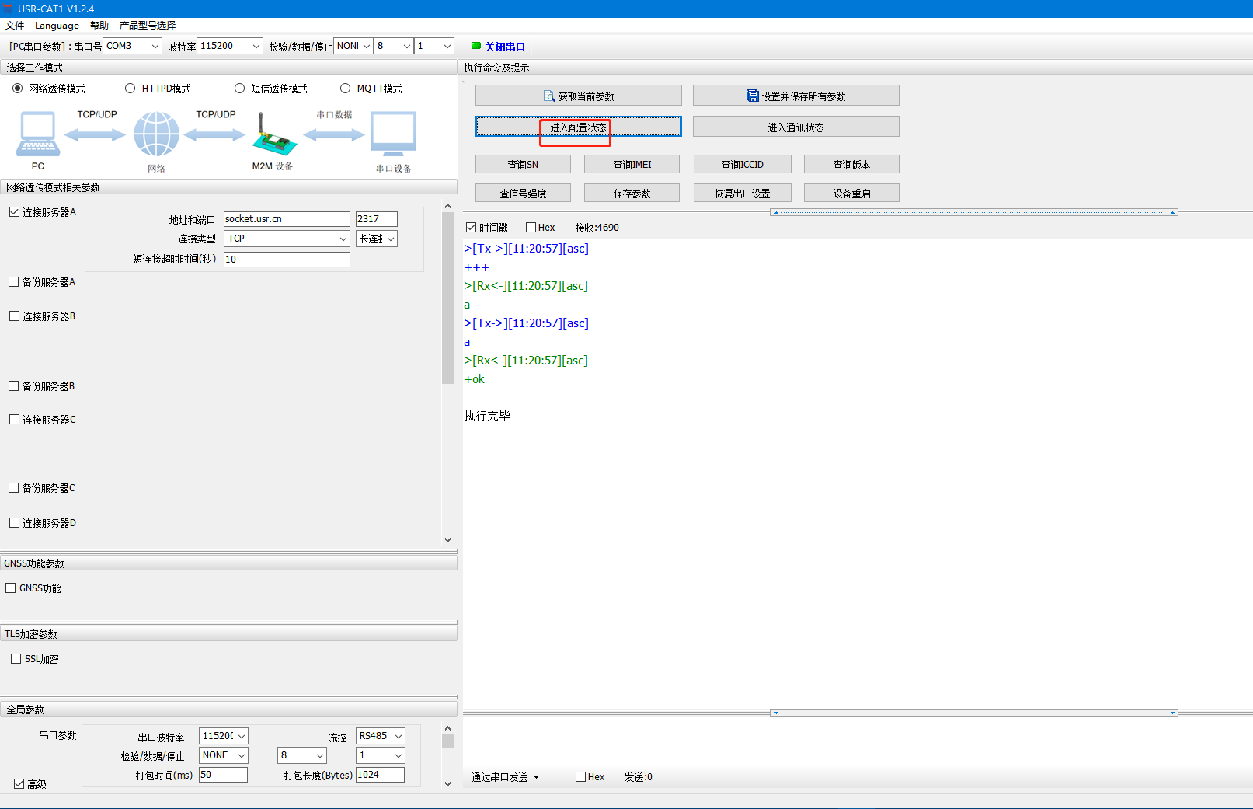Image resolution: width=1253 pixels, height=809 pixels.
Task: Enable the GNSS function checkbox
Action: coord(11,588)
